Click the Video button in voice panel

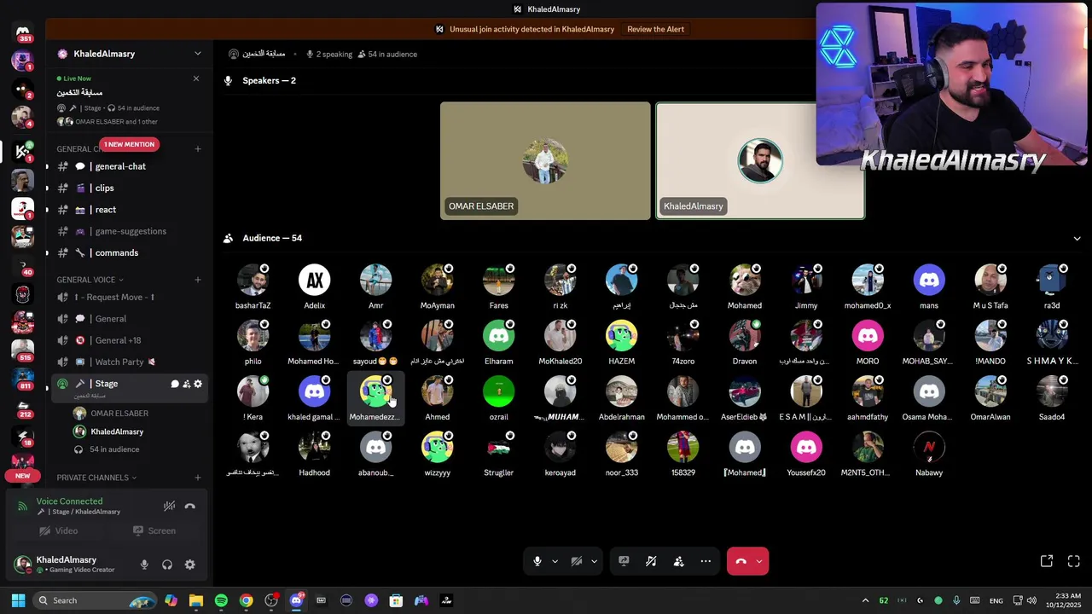coord(58,530)
